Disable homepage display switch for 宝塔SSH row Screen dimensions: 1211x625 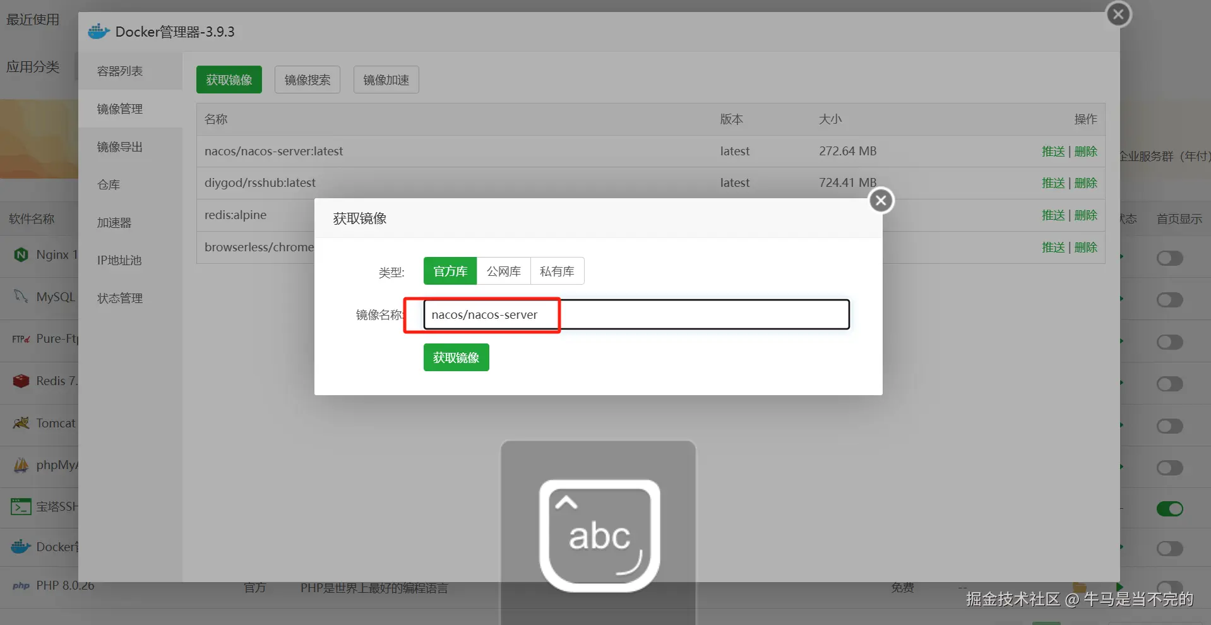click(1169, 509)
